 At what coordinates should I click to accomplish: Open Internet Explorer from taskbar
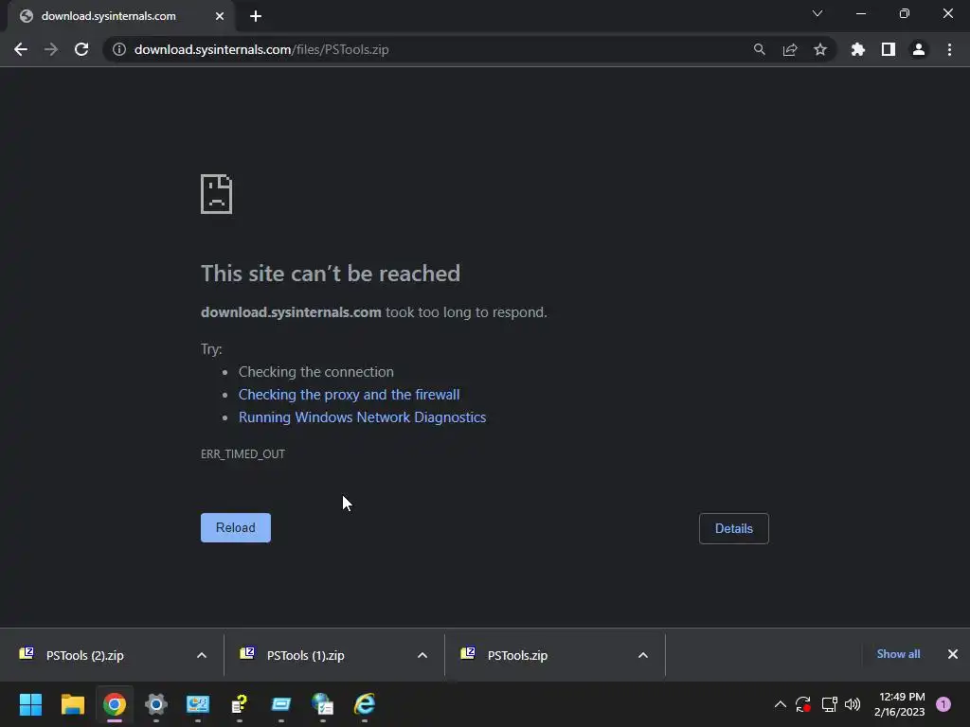coord(365,704)
